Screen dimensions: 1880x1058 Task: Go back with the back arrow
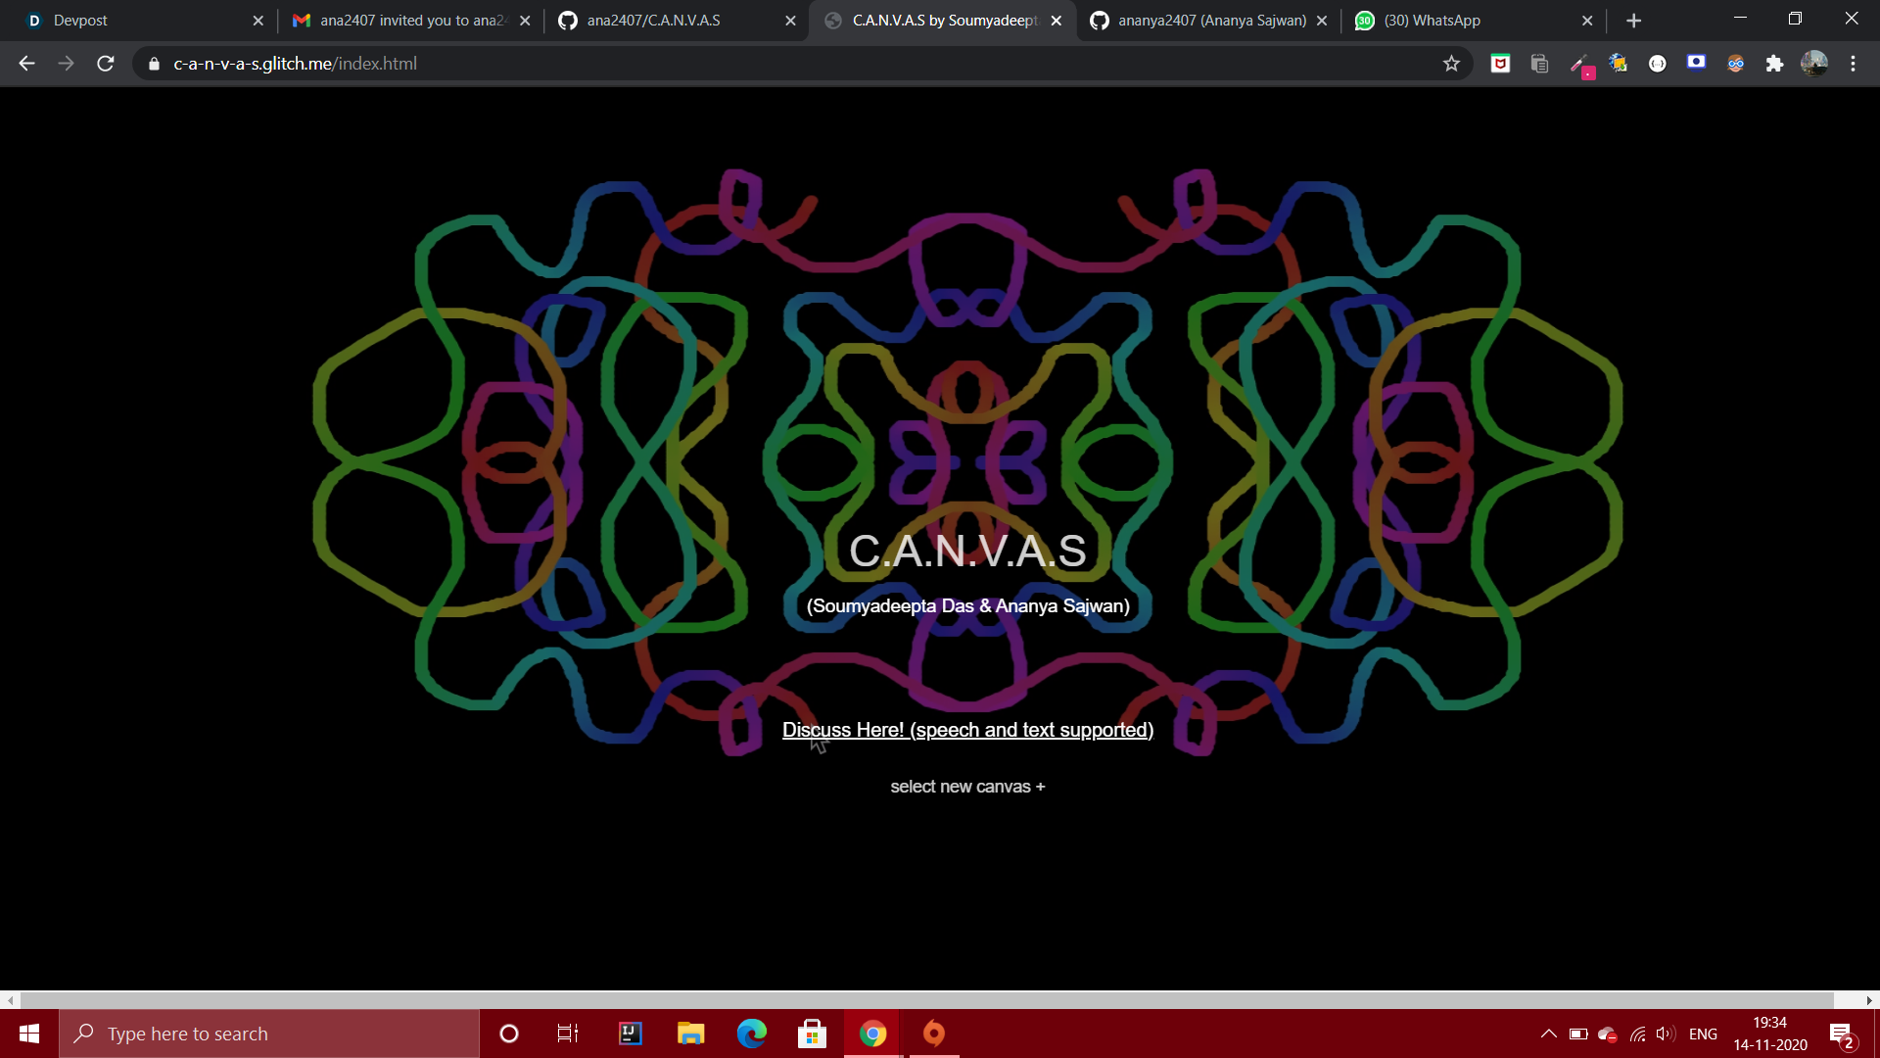(26, 64)
